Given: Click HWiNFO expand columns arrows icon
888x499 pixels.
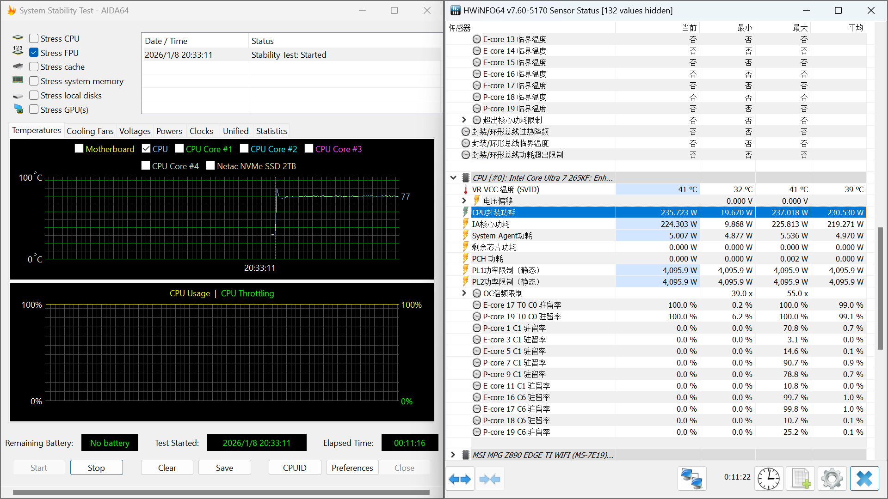Looking at the screenshot, I should click(460, 479).
